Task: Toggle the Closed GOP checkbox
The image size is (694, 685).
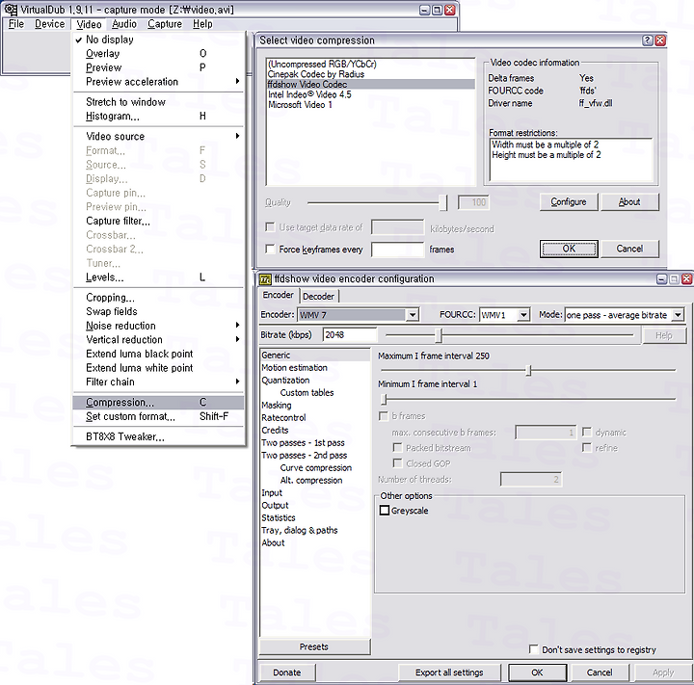Action: (x=397, y=463)
